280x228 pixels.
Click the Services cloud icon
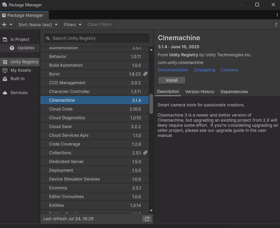click(x=5, y=93)
